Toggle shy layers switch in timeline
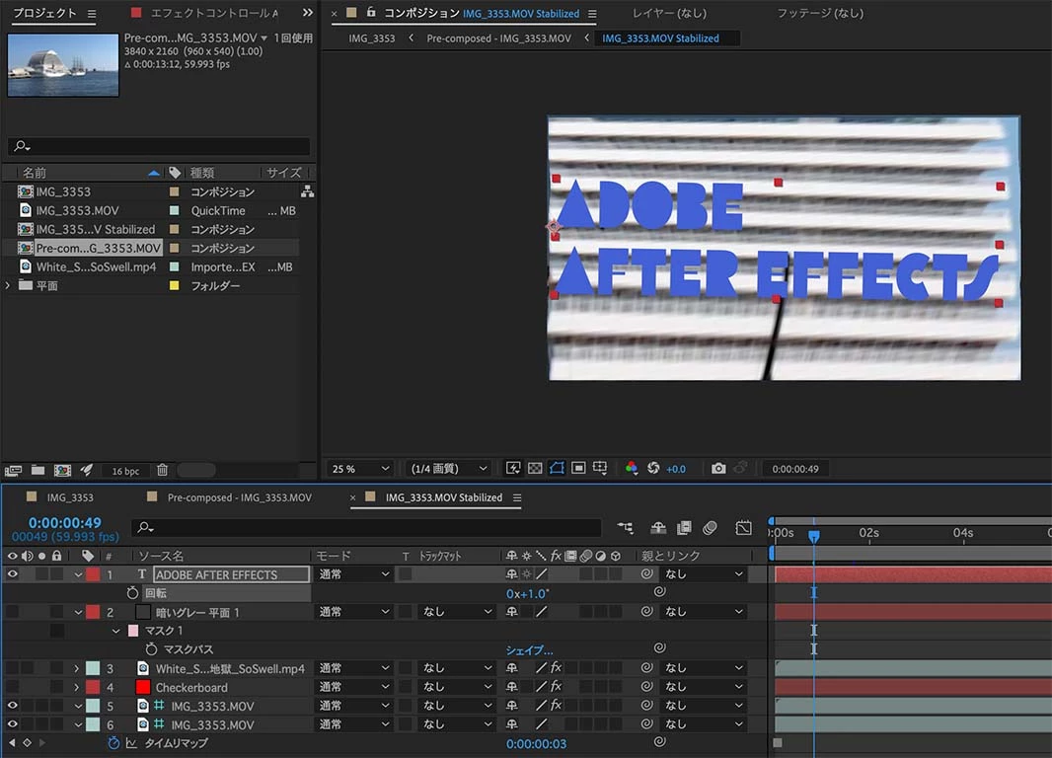Image resolution: width=1052 pixels, height=758 pixels. 658,528
